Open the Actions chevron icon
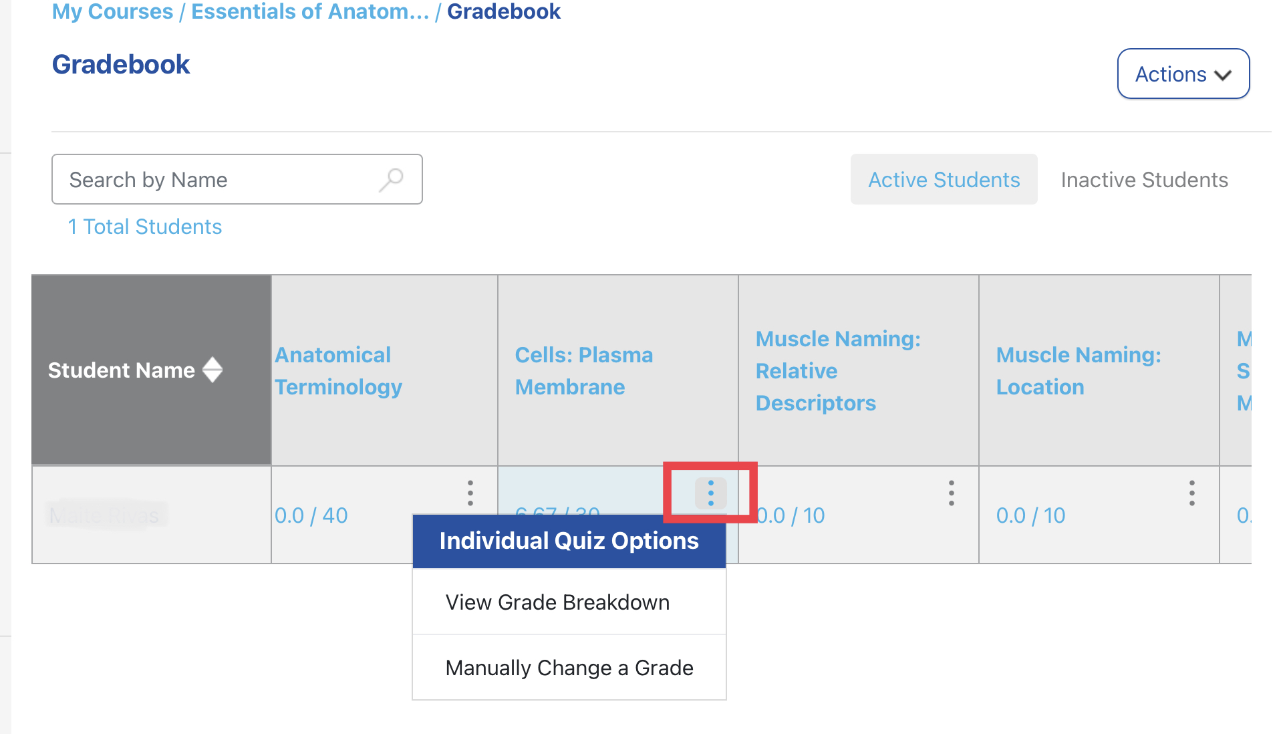 coord(1224,75)
